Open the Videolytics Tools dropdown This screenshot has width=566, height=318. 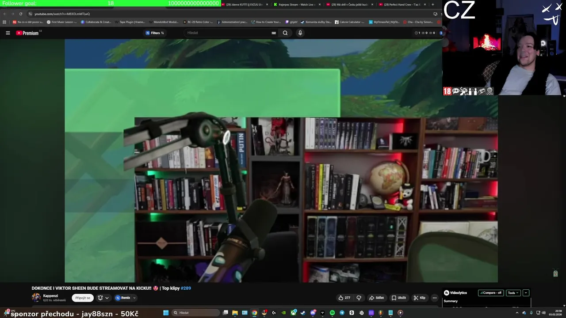point(513,293)
